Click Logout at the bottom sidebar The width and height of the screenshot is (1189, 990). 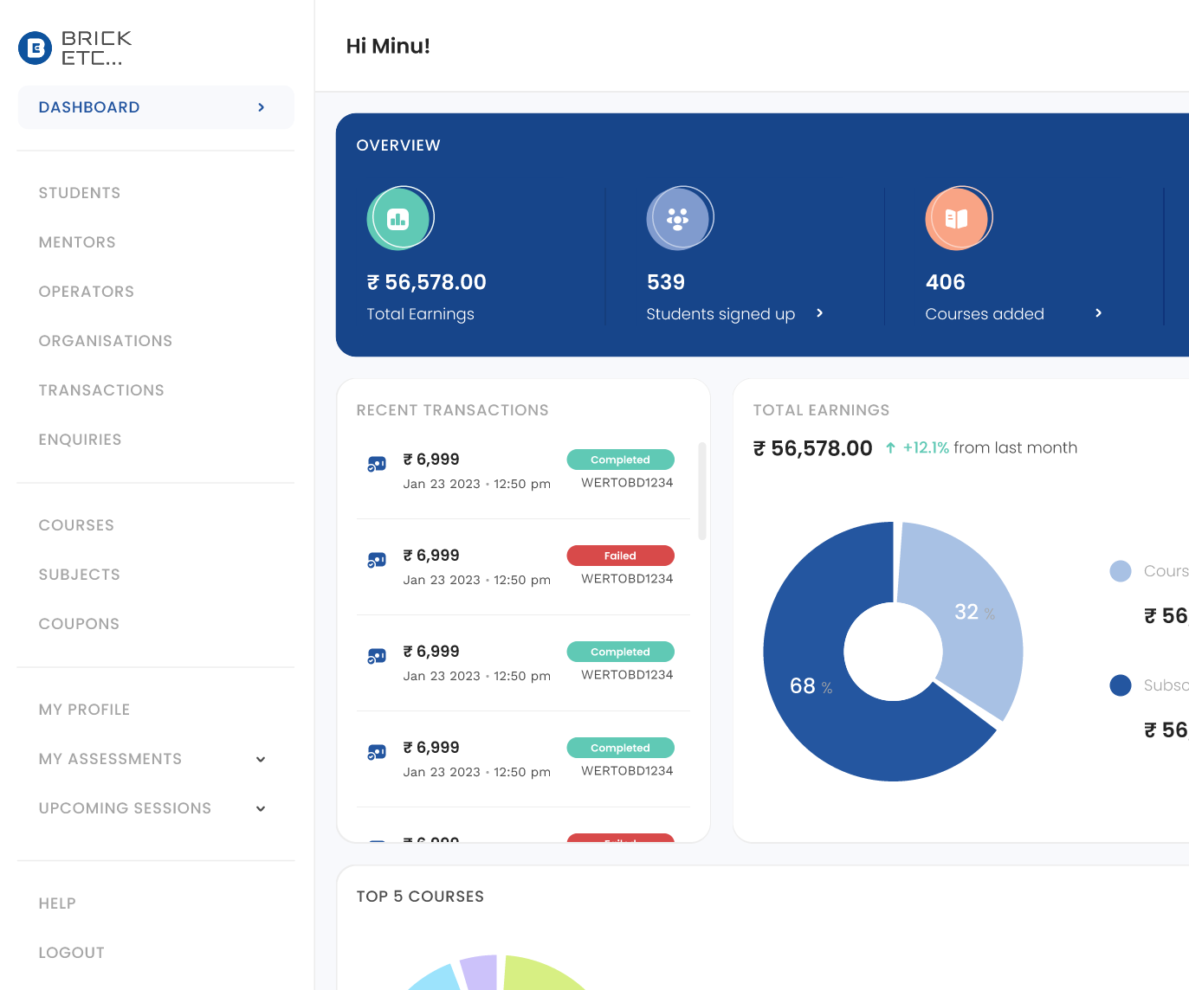coord(71,953)
